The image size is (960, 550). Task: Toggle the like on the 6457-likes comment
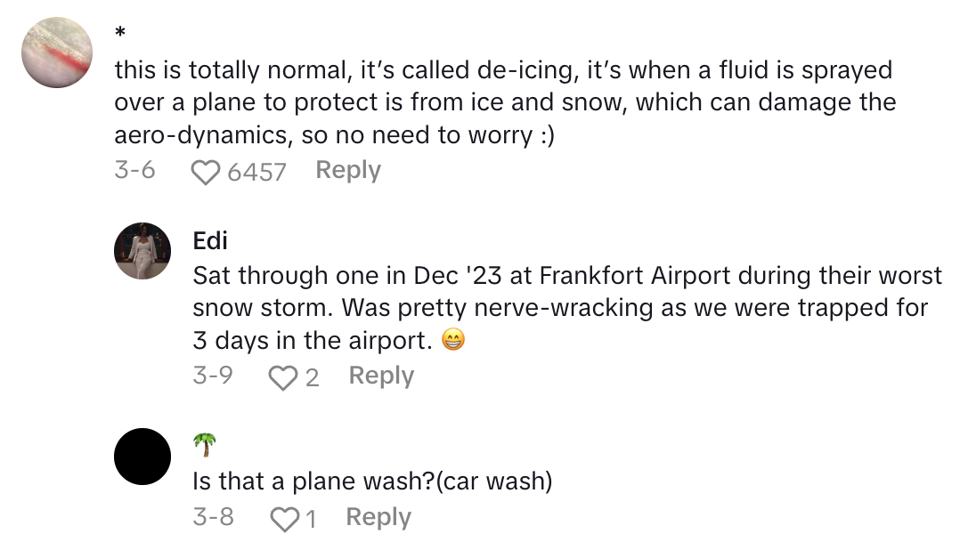205,171
